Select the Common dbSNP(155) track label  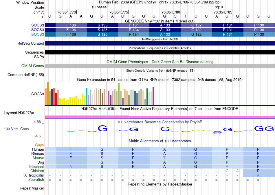pos(25,75)
